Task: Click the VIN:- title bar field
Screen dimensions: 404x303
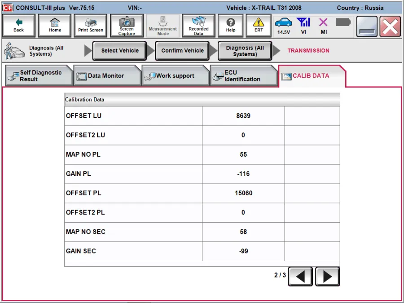Action: coord(135,8)
